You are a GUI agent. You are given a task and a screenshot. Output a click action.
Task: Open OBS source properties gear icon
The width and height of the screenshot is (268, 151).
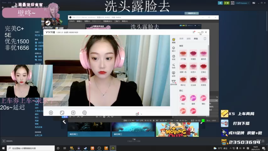point(104,116)
